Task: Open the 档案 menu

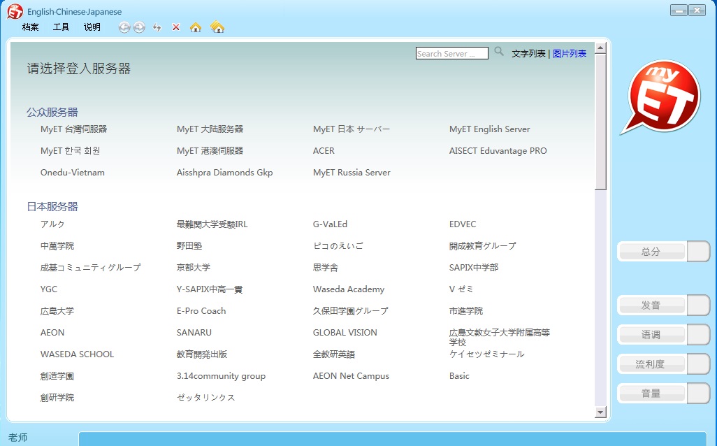Action: pyautogui.click(x=30, y=27)
